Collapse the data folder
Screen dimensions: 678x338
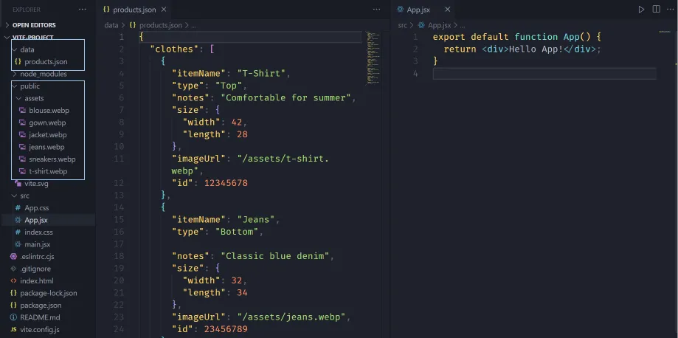click(x=27, y=49)
